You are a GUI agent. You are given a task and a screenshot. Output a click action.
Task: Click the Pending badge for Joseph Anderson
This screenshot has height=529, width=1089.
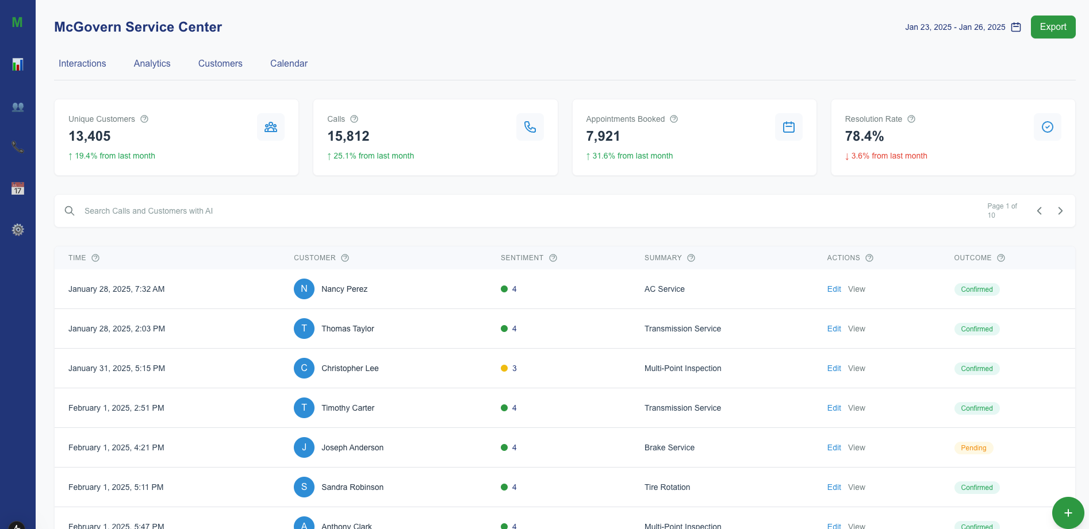pyautogui.click(x=973, y=448)
